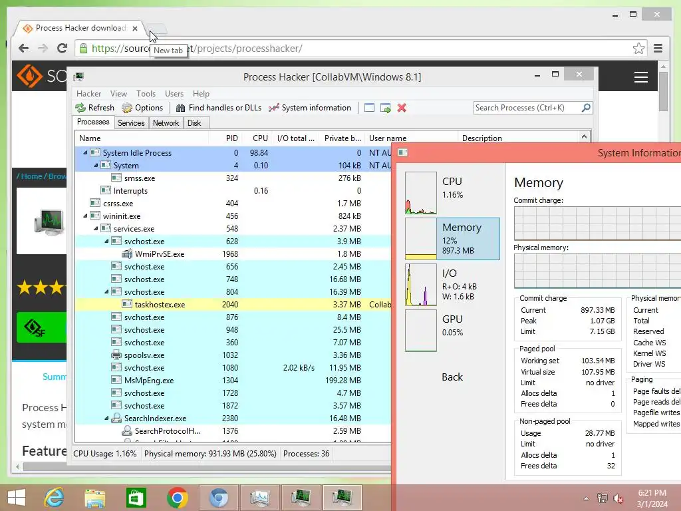Select the smss.exe process icon
The height and width of the screenshot is (511, 681).
tap(116, 178)
